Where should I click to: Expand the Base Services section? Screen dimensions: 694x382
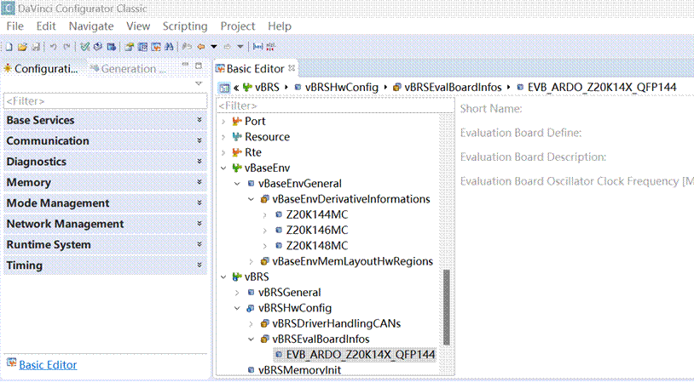[x=199, y=121]
